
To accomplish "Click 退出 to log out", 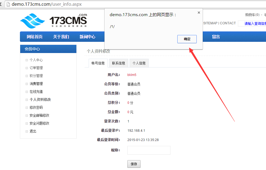I will pos(33,131).
